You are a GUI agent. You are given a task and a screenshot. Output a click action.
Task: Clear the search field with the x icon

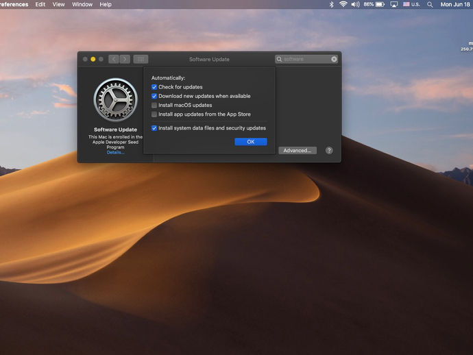334,59
